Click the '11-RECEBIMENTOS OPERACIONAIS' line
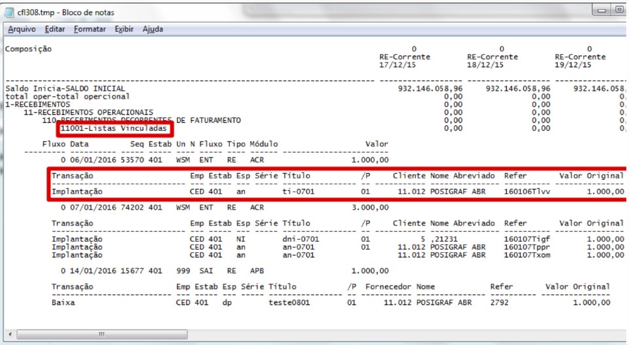Image resolution: width=629 pixels, height=345 pixels. pyautogui.click(x=88, y=112)
